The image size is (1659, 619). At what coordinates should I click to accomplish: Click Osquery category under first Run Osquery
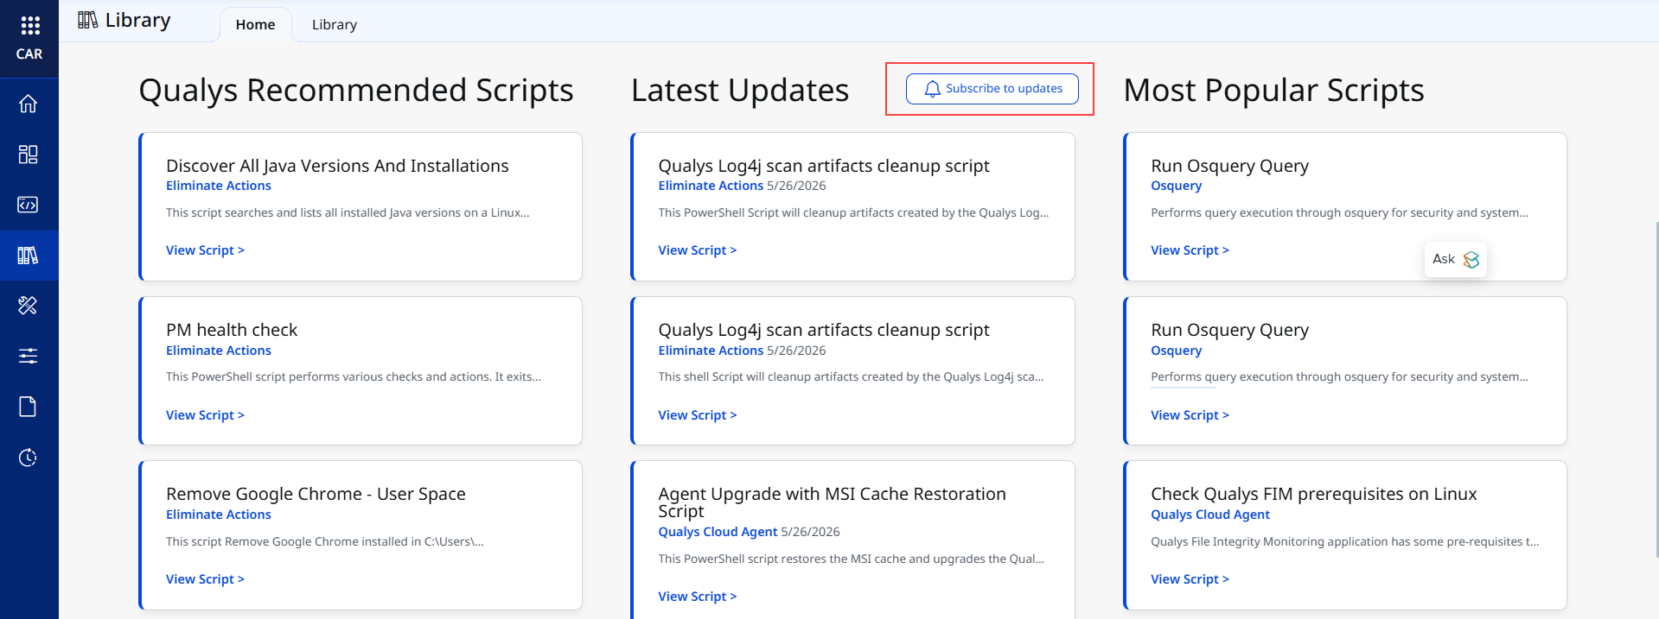(x=1176, y=186)
